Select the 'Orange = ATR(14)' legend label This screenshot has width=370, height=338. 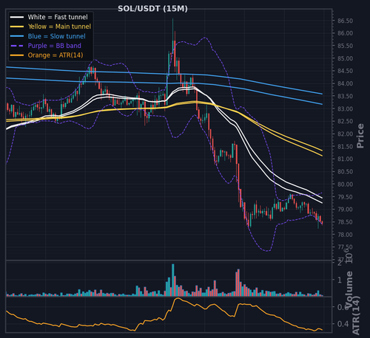55,55
